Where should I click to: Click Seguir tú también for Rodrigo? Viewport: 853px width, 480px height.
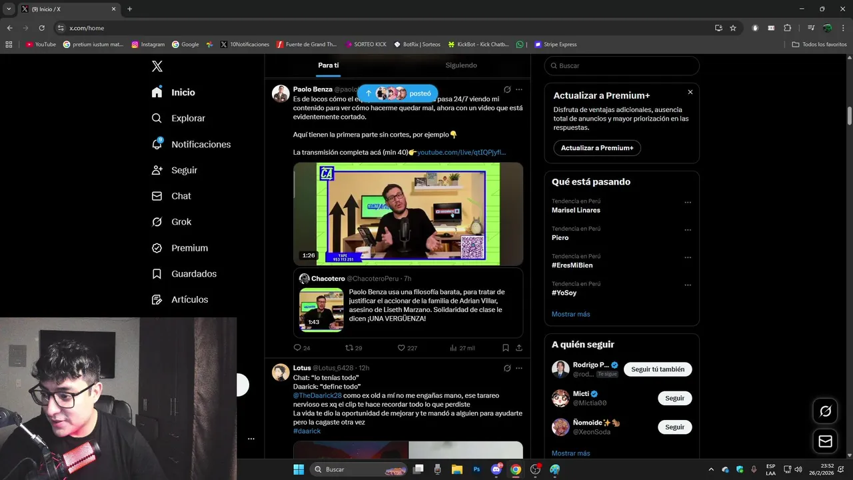[x=658, y=369]
